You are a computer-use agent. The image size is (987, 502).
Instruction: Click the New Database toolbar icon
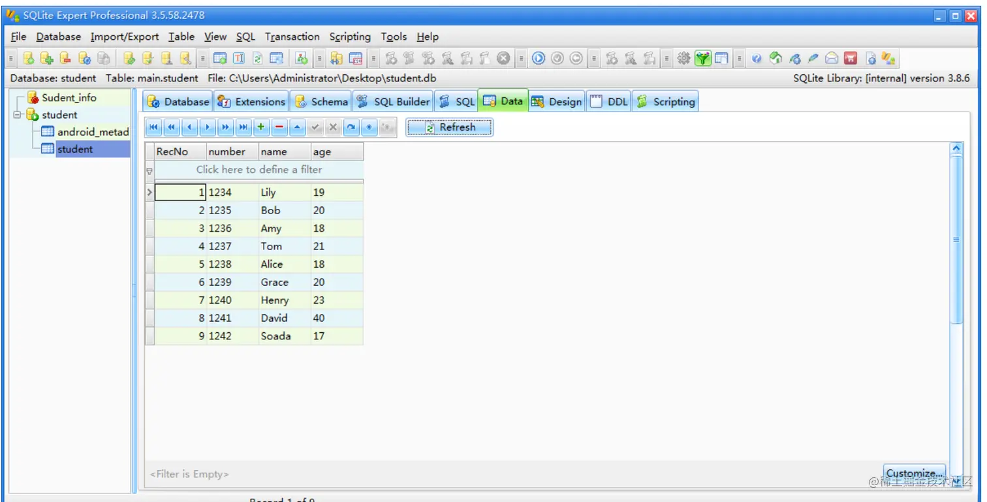pos(29,59)
